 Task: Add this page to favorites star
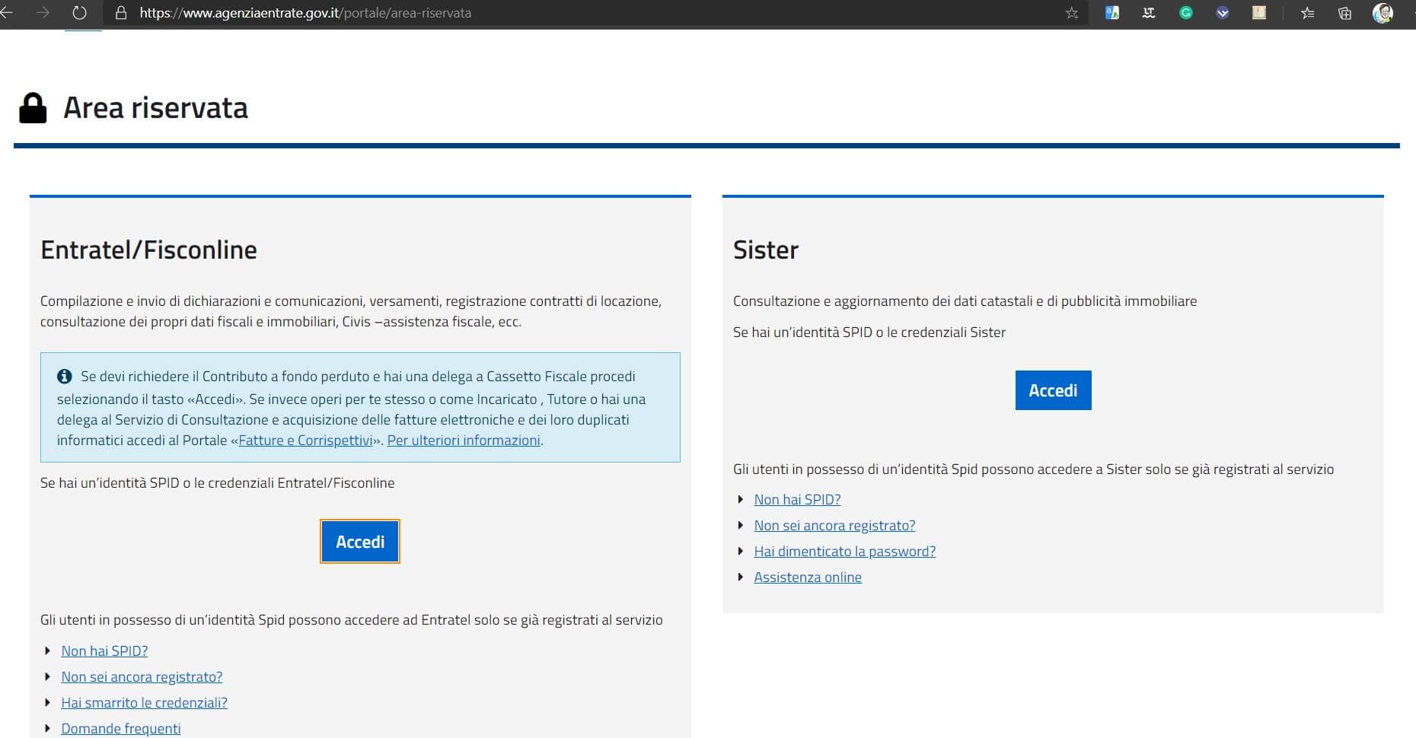click(1072, 13)
